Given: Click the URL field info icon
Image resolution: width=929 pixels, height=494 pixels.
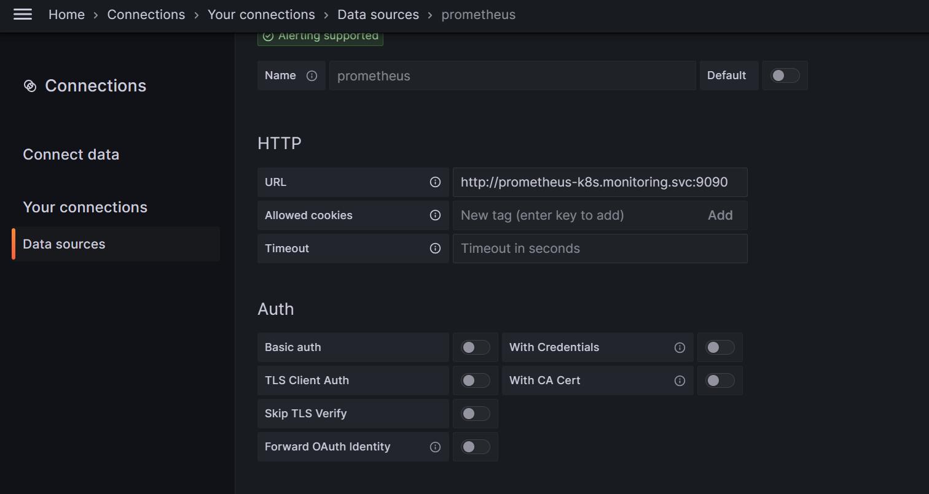Looking at the screenshot, I should [x=435, y=182].
